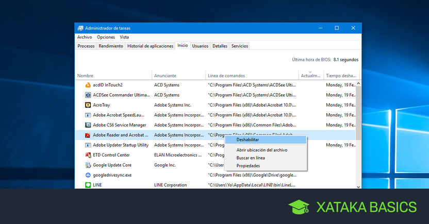Select the green LINE app icon

point(88,185)
